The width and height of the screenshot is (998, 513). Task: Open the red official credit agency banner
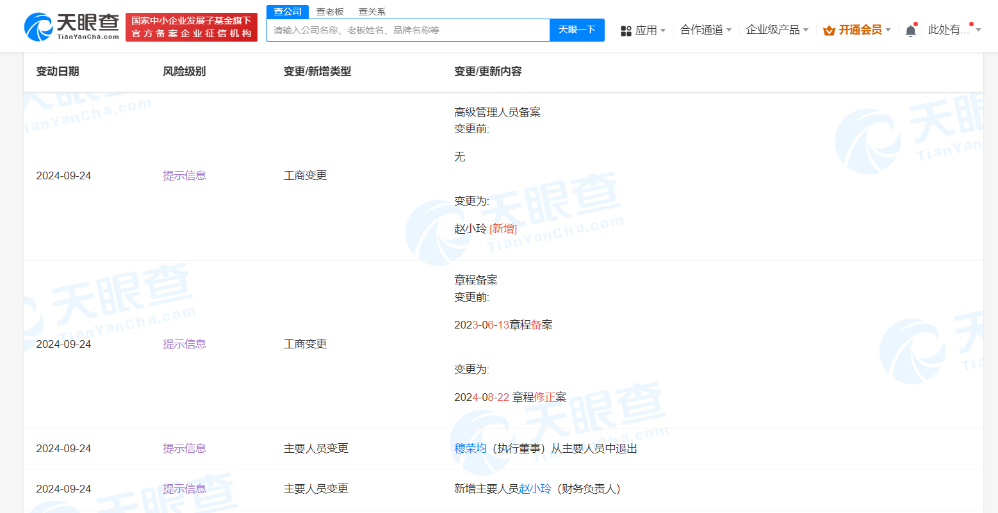tap(192, 27)
